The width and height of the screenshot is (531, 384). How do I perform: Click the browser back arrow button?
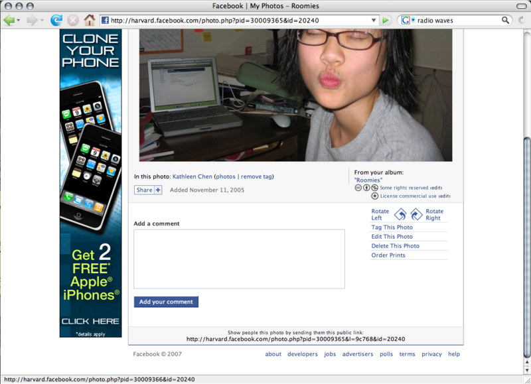(x=9, y=21)
